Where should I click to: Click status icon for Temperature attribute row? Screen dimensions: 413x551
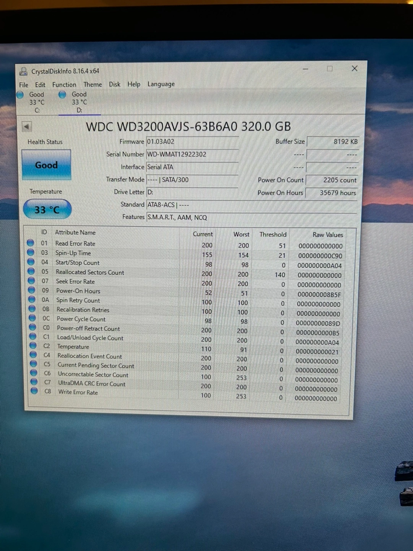tap(33, 346)
